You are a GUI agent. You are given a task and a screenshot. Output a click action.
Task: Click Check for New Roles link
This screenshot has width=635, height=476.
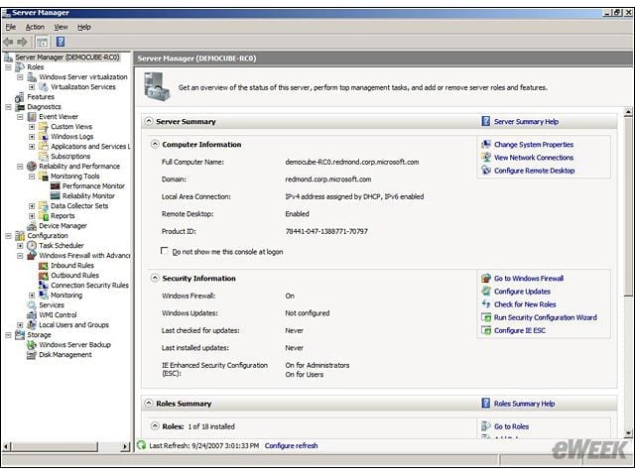point(525,304)
